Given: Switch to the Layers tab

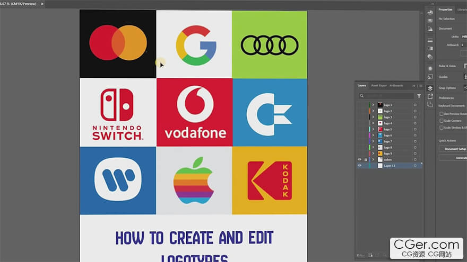Looking at the screenshot, I should pos(361,86).
